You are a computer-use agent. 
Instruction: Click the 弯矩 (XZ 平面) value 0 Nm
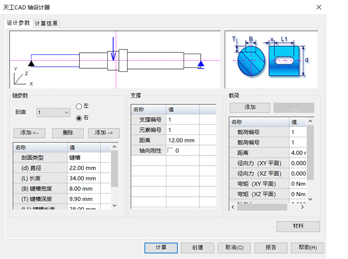pos(298,194)
